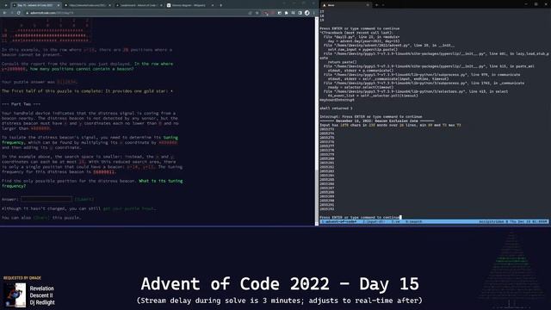
Task: Open the 'get your puzzle input' link
Action: point(128,208)
